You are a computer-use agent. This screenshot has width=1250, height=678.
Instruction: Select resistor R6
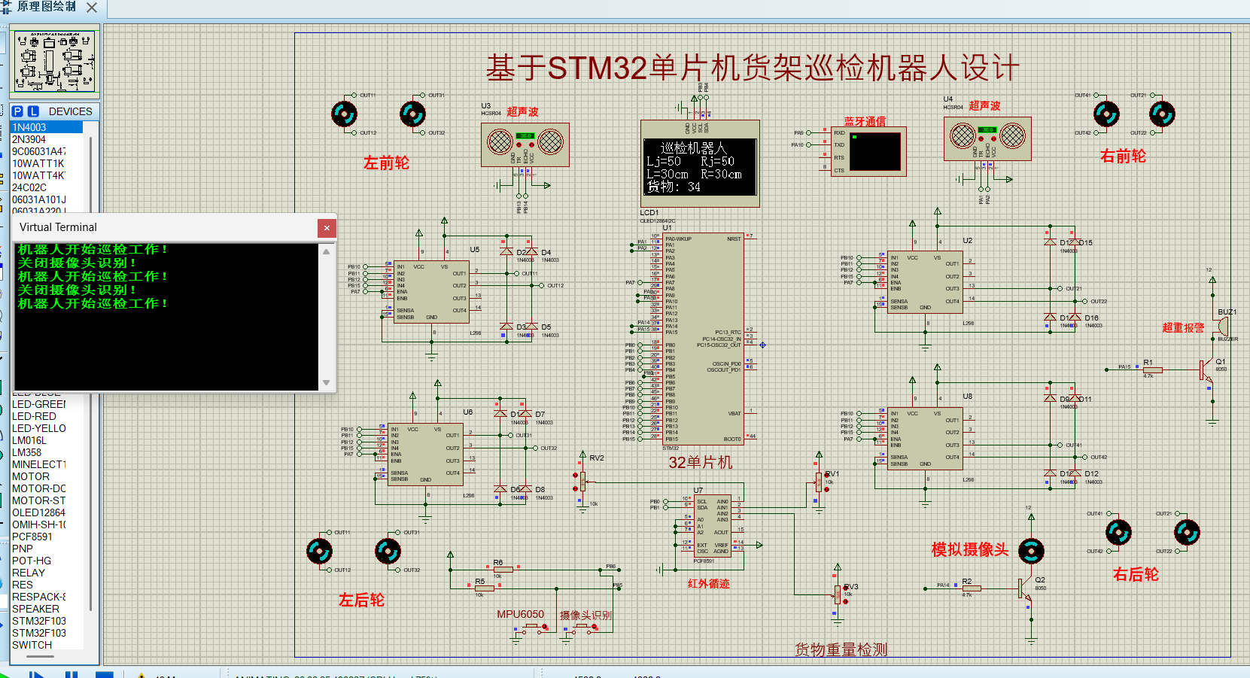tap(503, 570)
